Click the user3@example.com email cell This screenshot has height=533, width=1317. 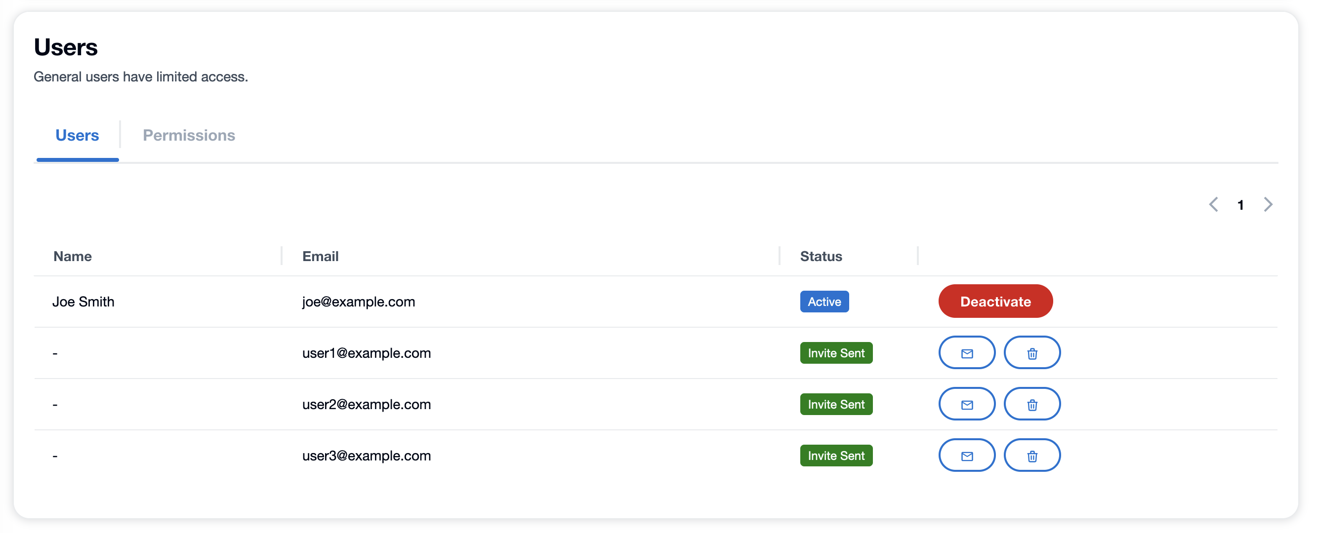click(x=367, y=456)
